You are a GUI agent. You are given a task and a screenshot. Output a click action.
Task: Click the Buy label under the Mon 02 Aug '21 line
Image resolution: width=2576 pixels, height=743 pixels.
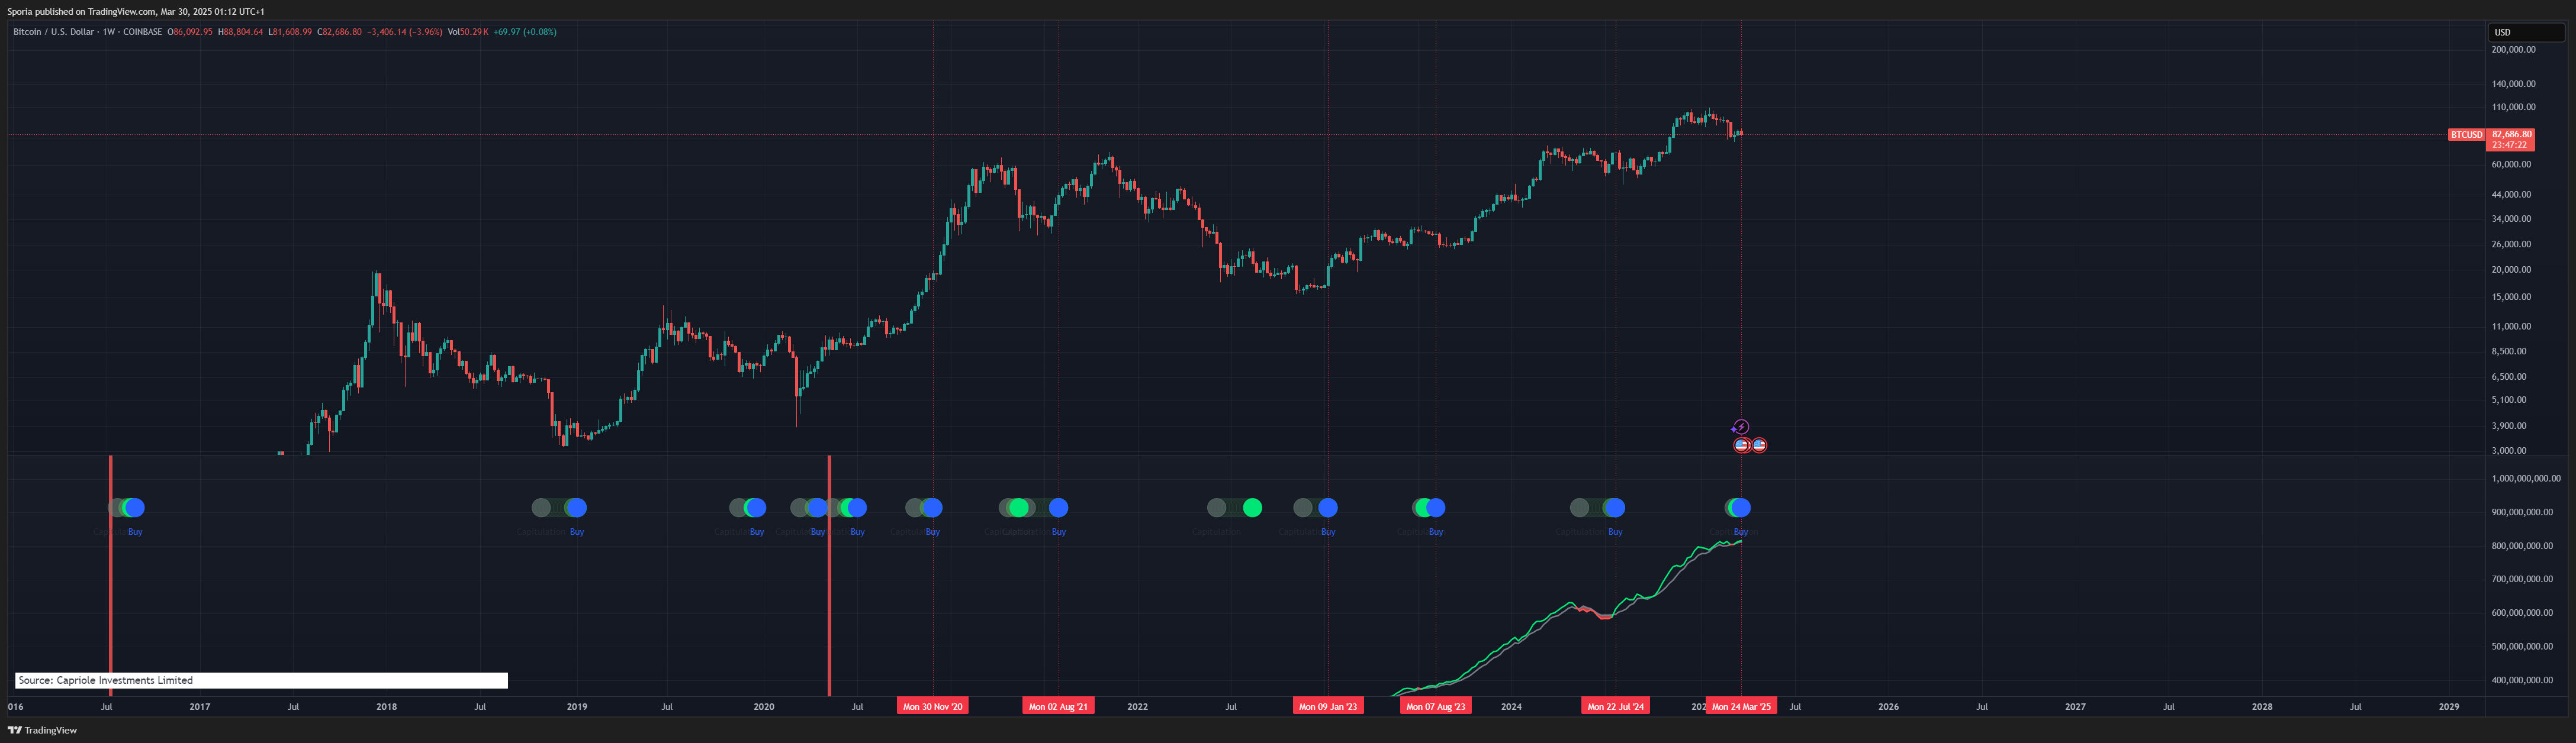coord(1059,531)
